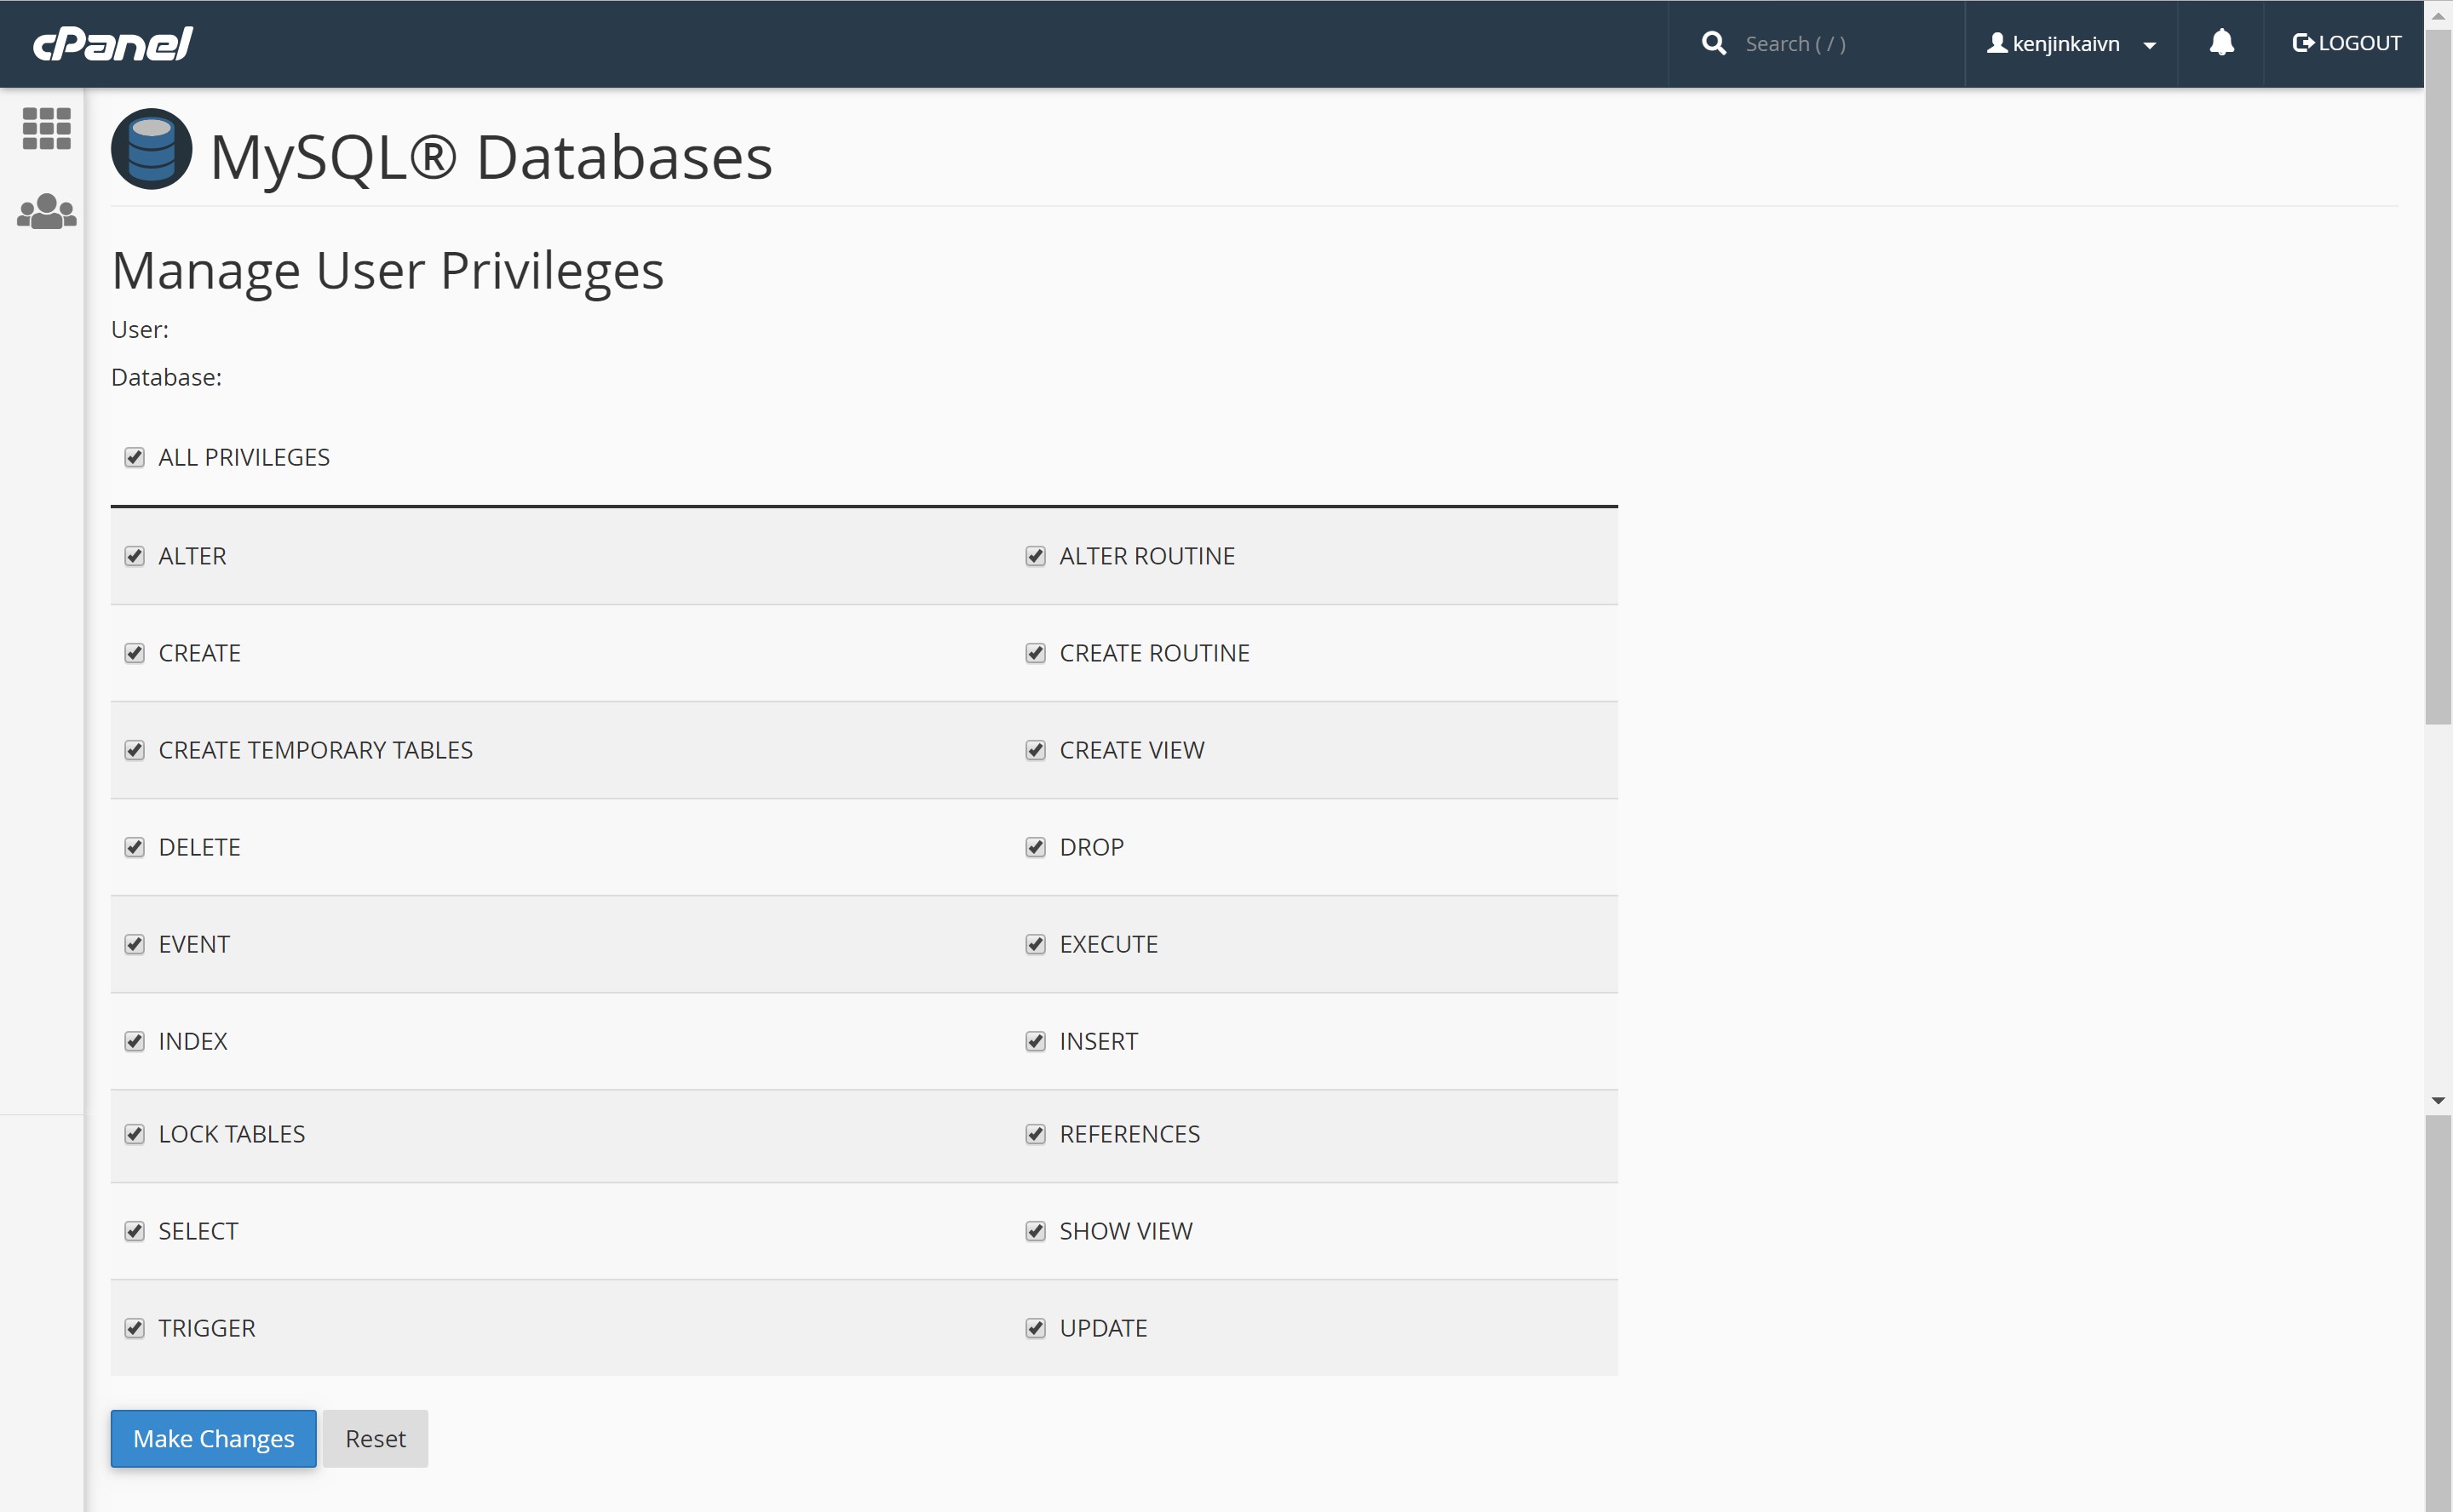Disable the DROP privilege
This screenshot has width=2453, height=1512.
point(1036,847)
